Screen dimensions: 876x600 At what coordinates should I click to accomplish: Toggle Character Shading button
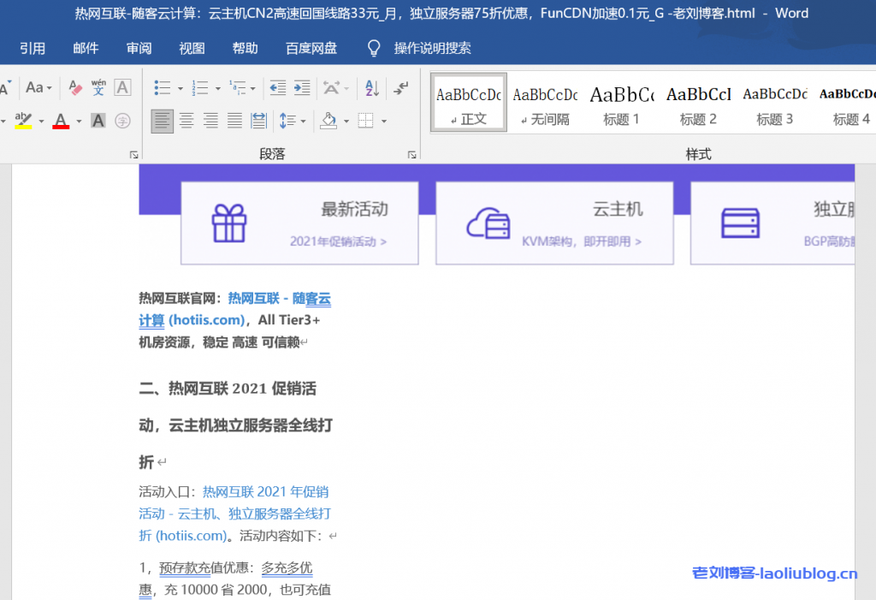coord(98,121)
